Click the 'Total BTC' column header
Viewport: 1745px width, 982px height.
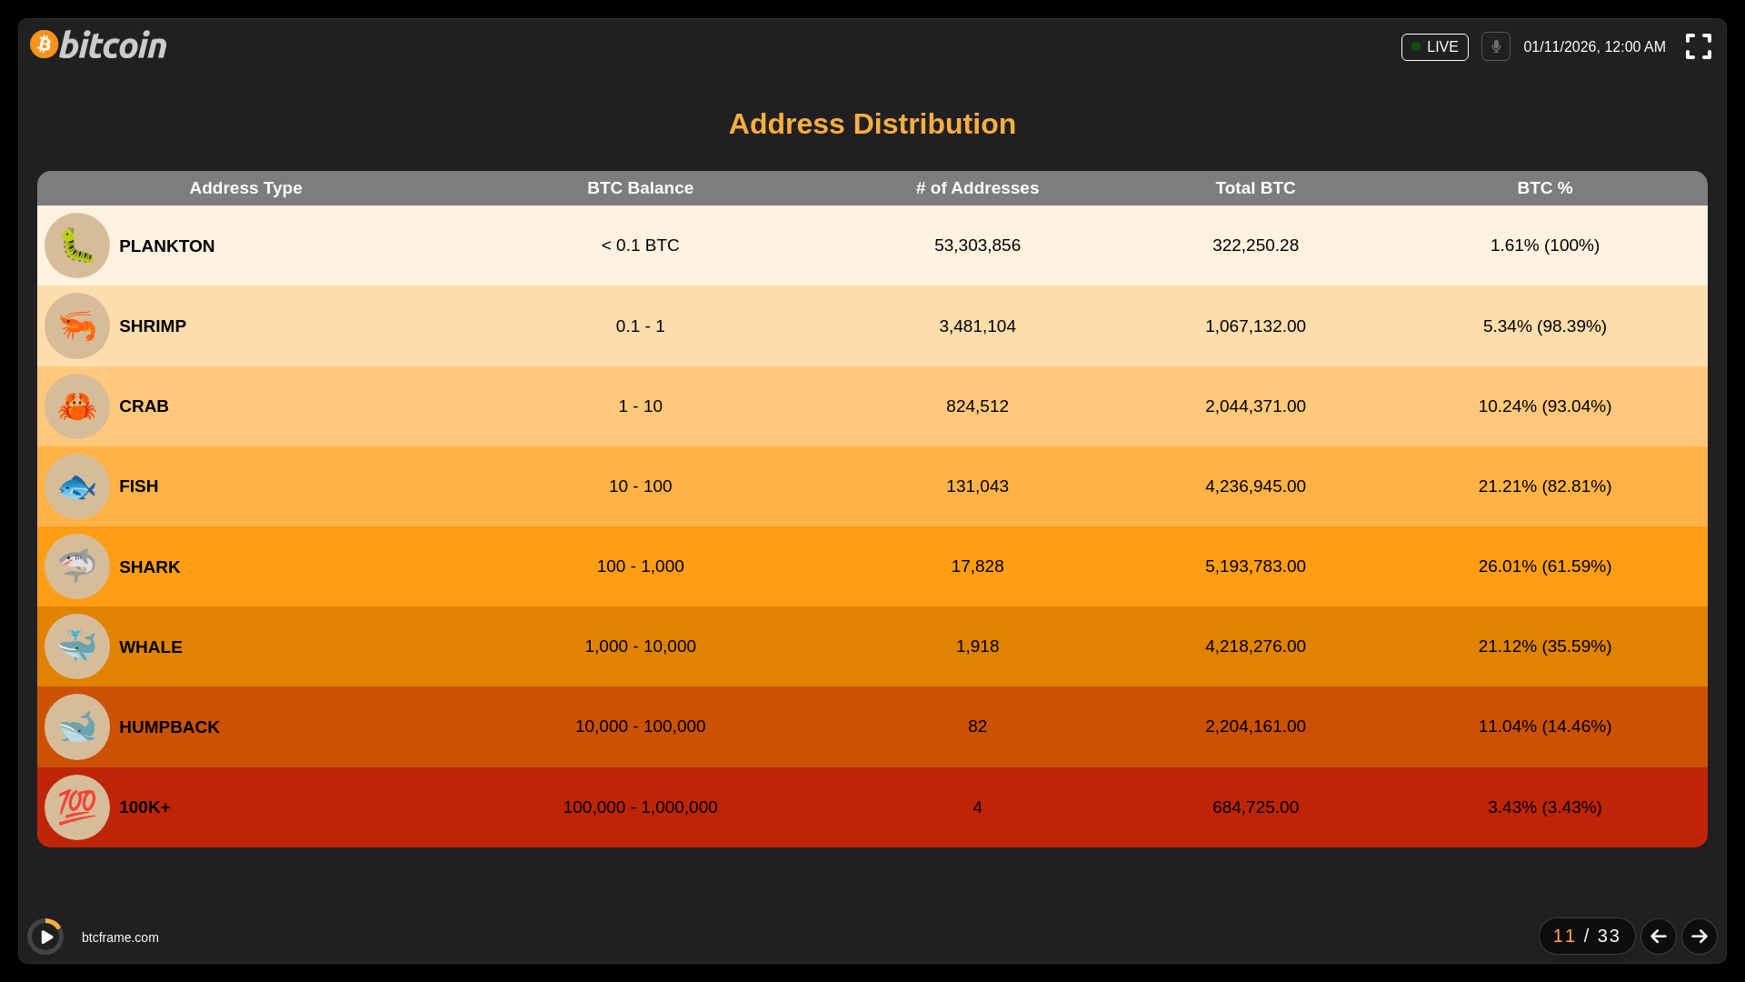tap(1255, 188)
